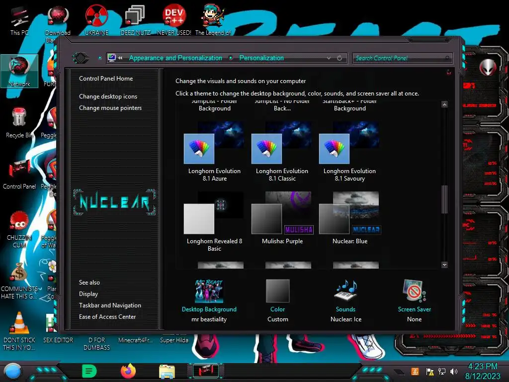The height and width of the screenshot is (382, 509).
Task: Open the Action Center flag tray icon
Action: 430,371
